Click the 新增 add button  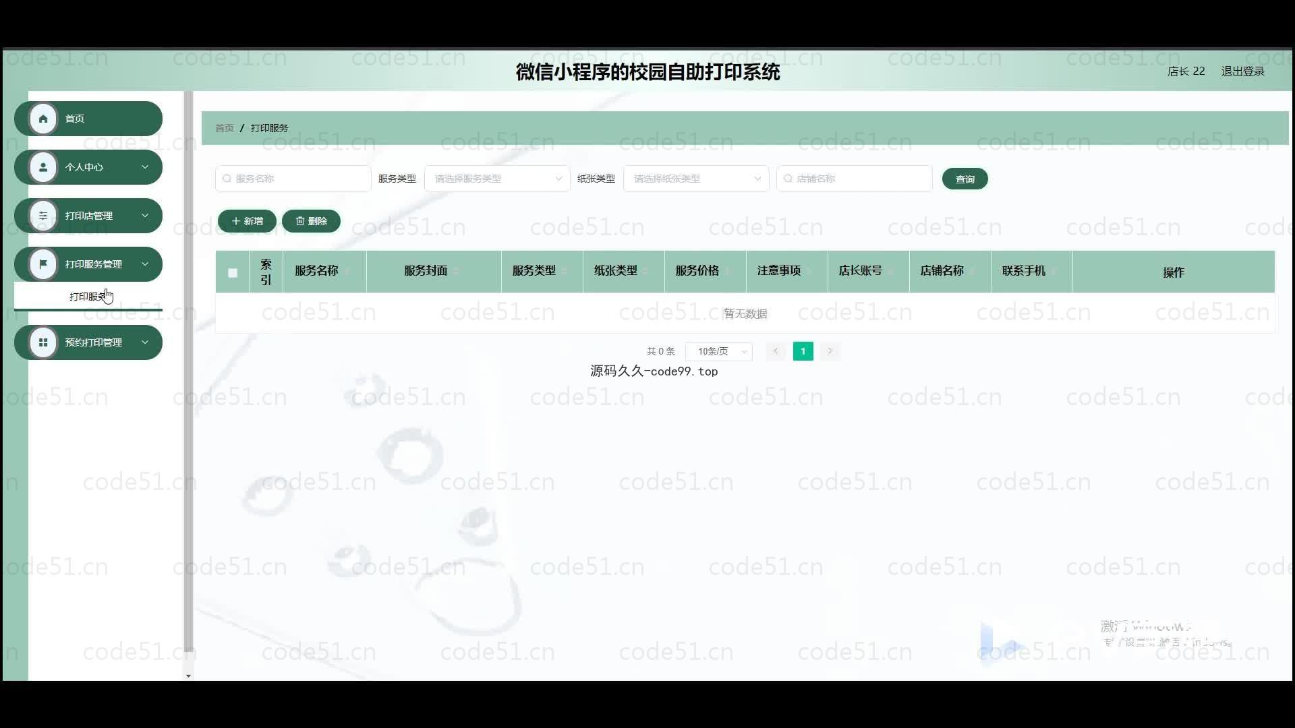coord(247,221)
